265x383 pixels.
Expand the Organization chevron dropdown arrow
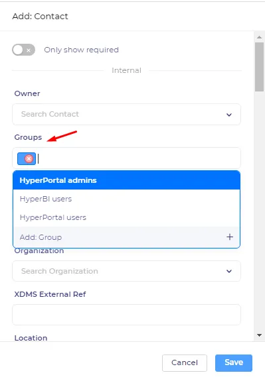pos(229,271)
